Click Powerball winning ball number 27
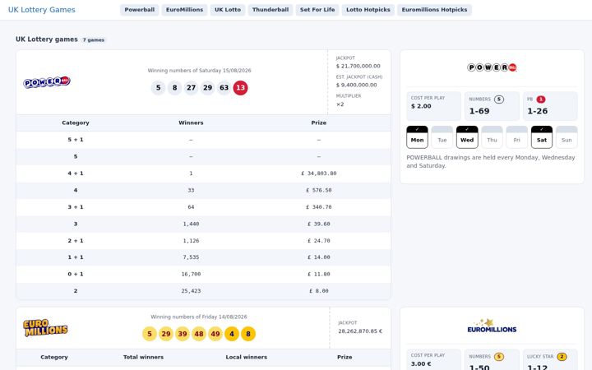This screenshot has height=370, width=592. (x=191, y=88)
